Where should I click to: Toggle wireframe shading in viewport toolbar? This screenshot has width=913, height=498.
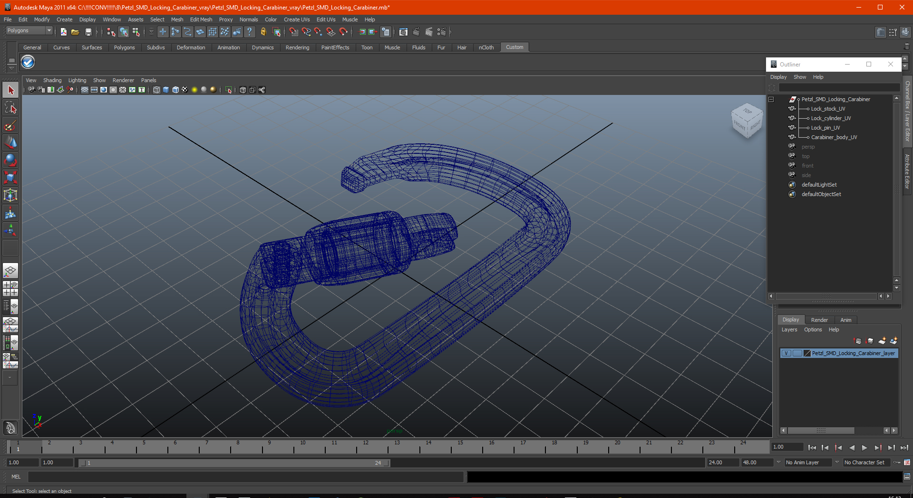(x=156, y=90)
